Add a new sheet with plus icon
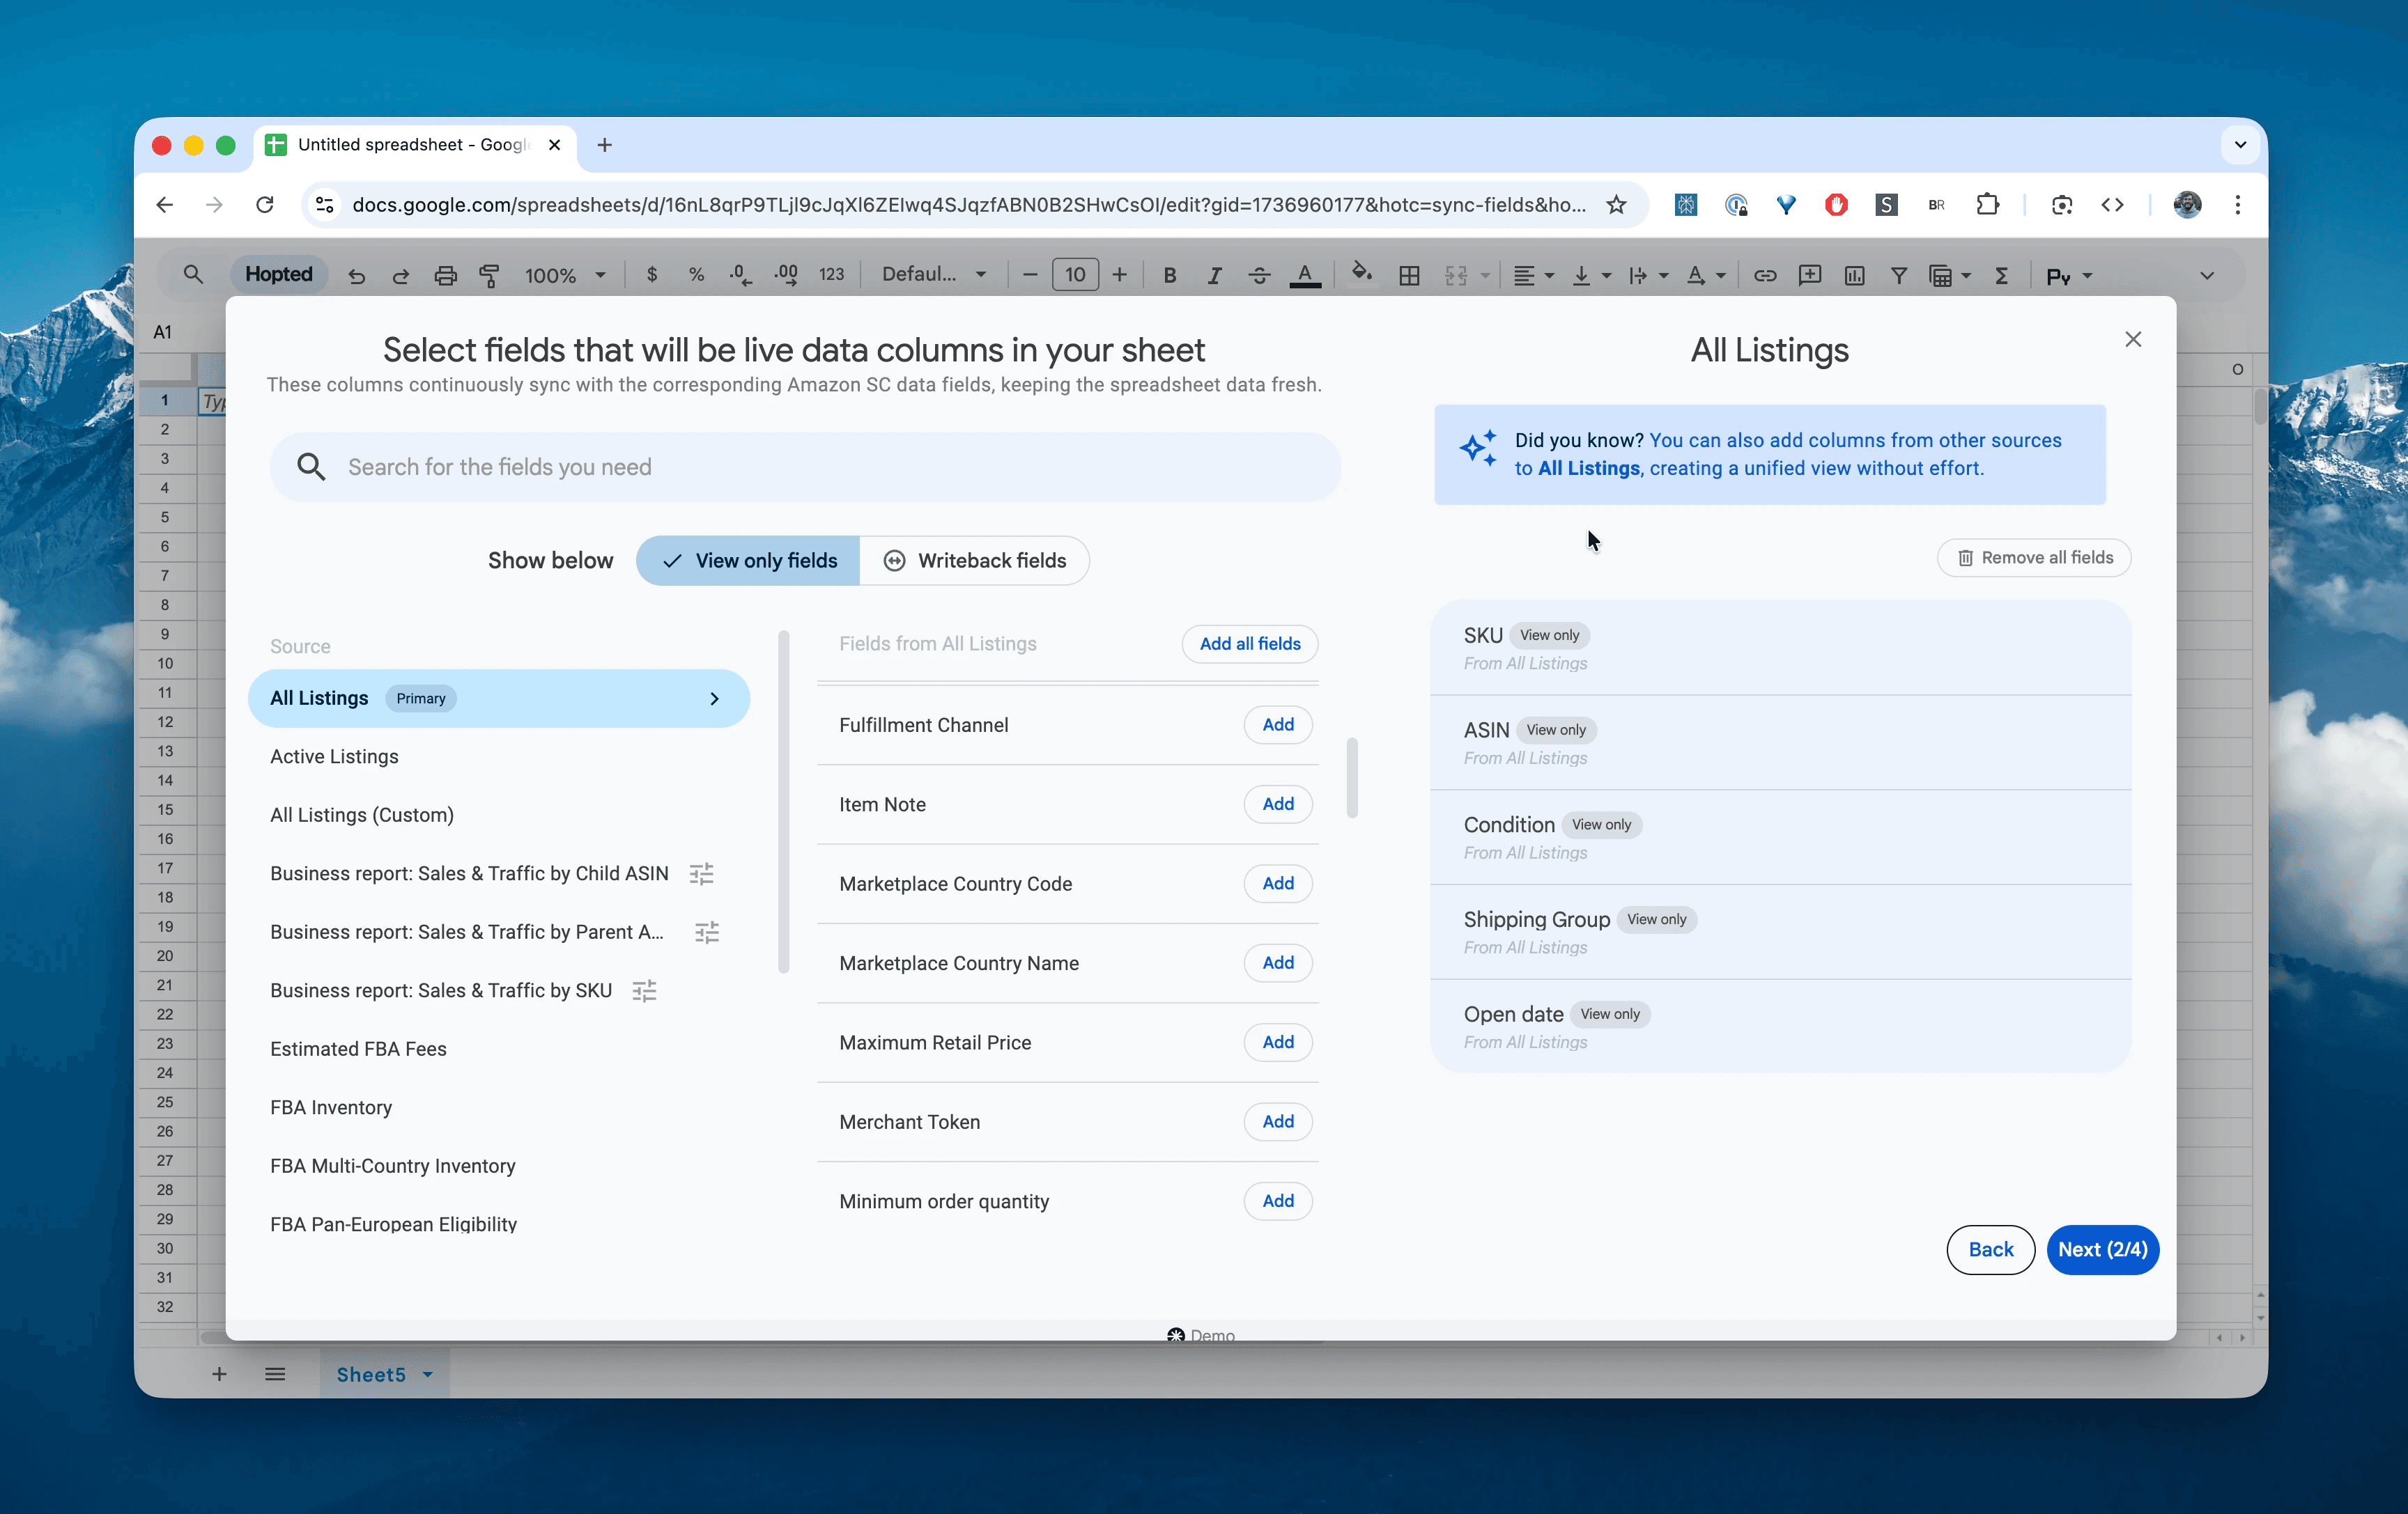The height and width of the screenshot is (1514, 2408). pos(219,1374)
